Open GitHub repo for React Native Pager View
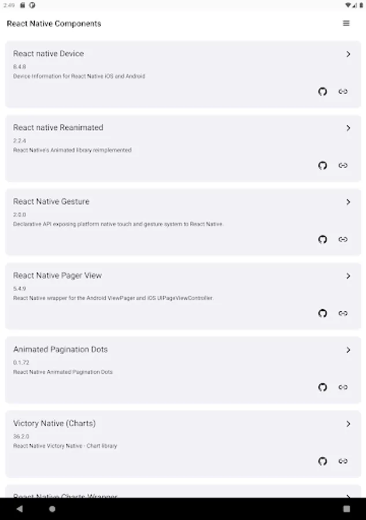This screenshot has width=366, height=520. [323, 313]
